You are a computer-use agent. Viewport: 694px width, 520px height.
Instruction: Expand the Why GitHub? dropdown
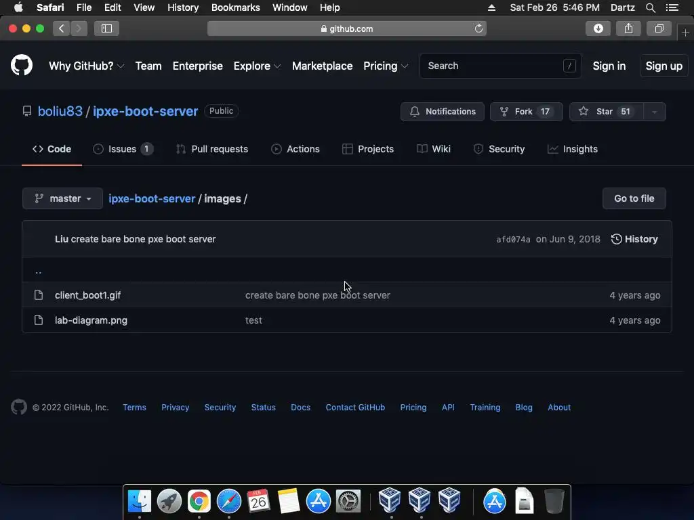tap(86, 66)
